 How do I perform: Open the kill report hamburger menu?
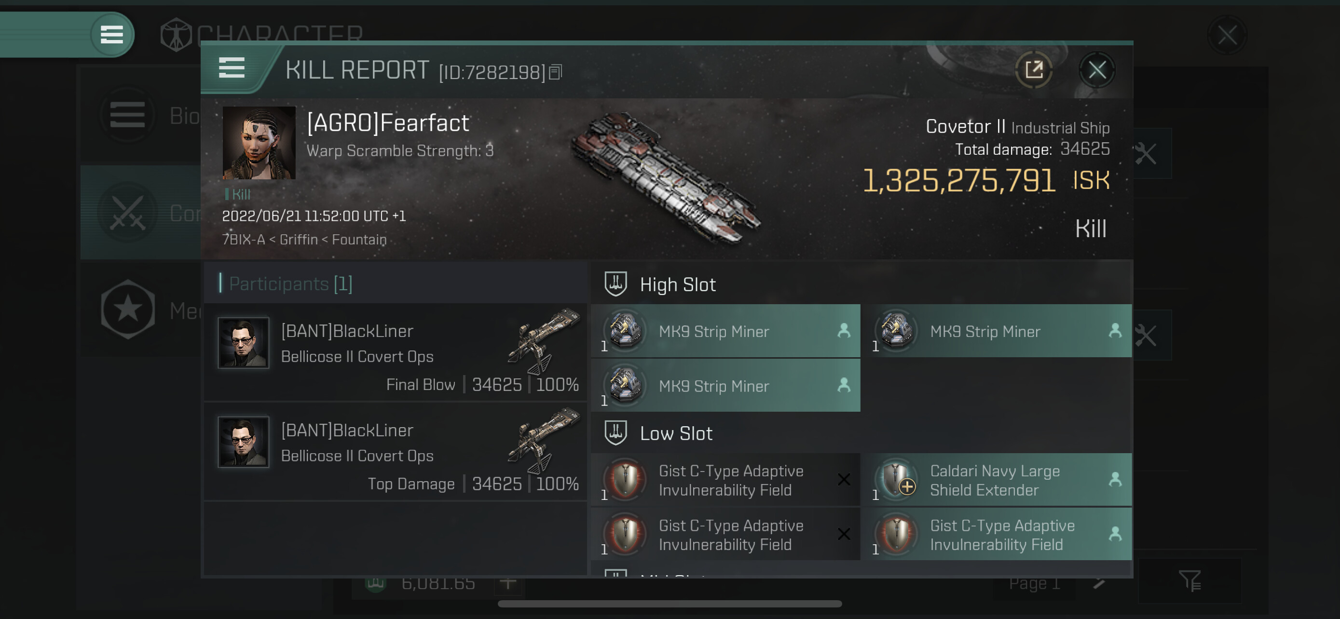[232, 68]
